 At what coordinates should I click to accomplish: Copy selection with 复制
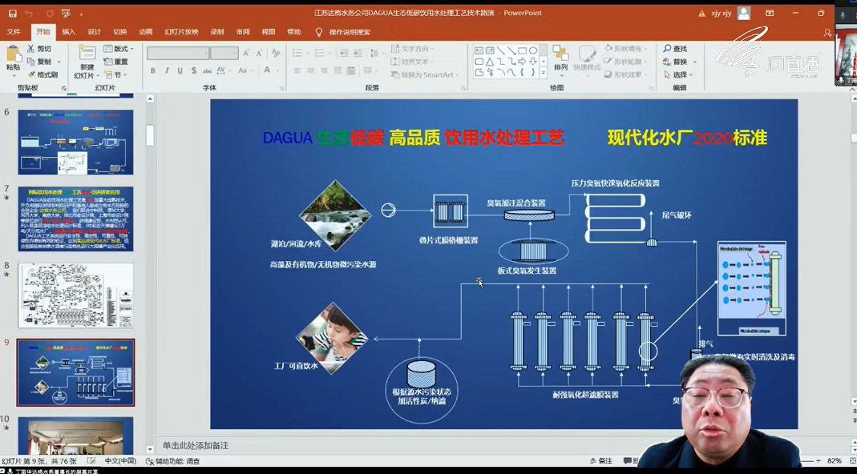[x=39, y=62]
